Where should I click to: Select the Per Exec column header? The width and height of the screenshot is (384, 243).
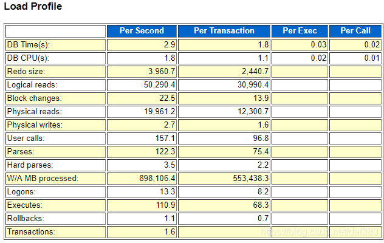(x=300, y=31)
